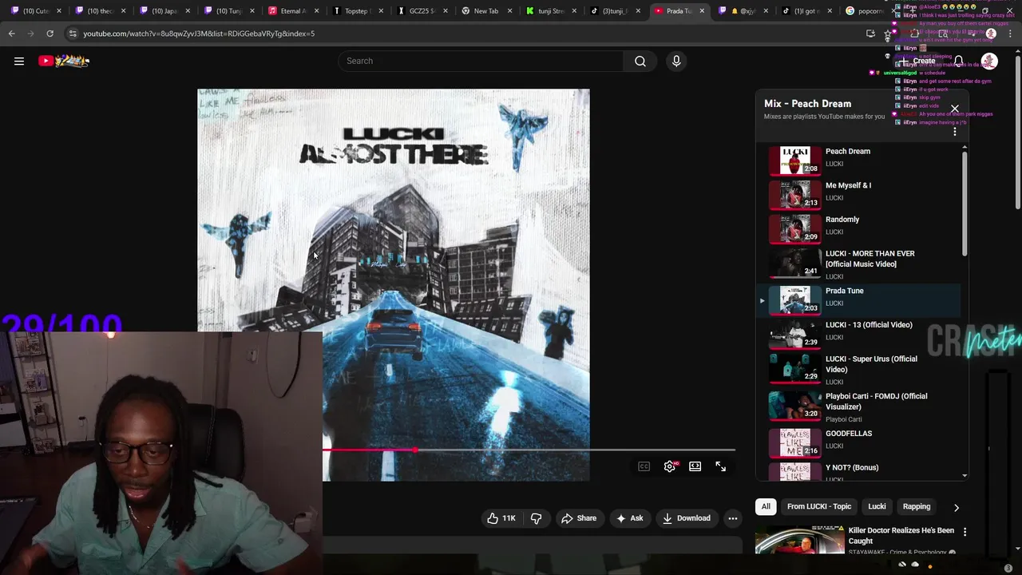Reload the page with refresh icon
Viewport: 1022px width, 575px height.
pyautogui.click(x=50, y=34)
